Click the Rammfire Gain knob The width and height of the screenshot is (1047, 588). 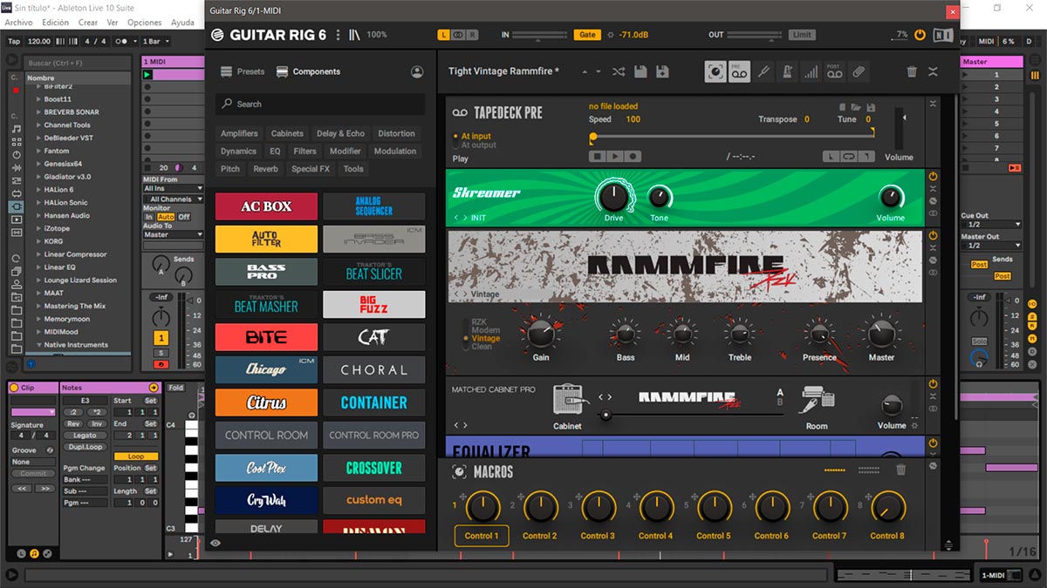(x=541, y=333)
